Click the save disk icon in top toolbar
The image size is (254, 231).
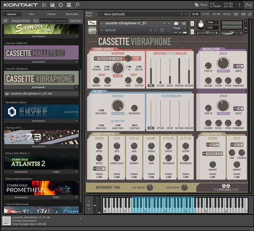coord(52,5)
